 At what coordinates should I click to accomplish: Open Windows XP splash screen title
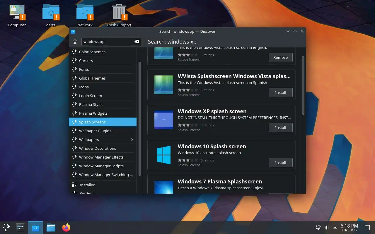tap(212, 111)
